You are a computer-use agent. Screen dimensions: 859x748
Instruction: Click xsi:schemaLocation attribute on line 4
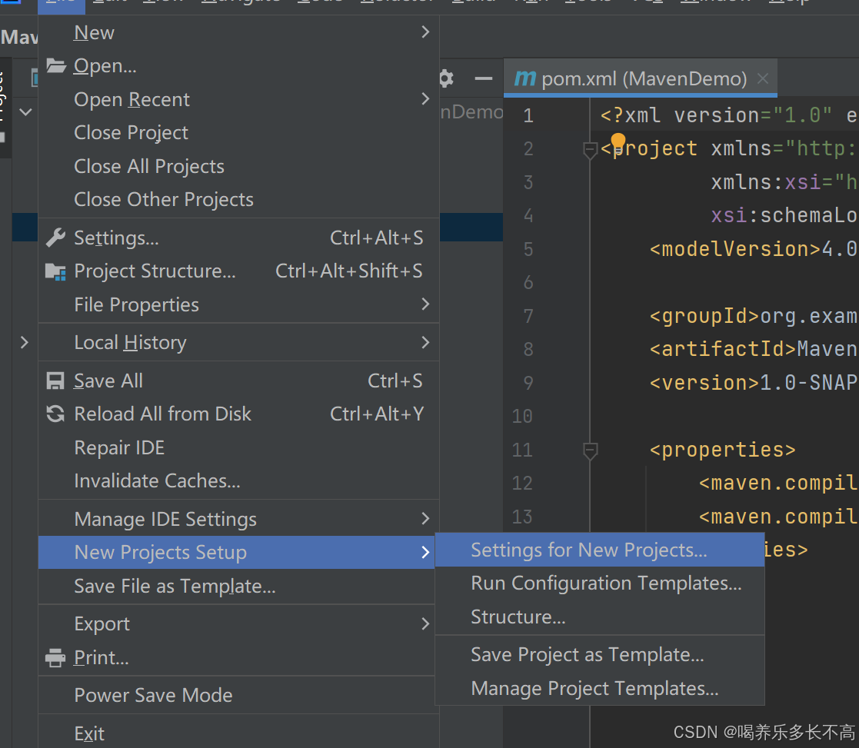(784, 216)
